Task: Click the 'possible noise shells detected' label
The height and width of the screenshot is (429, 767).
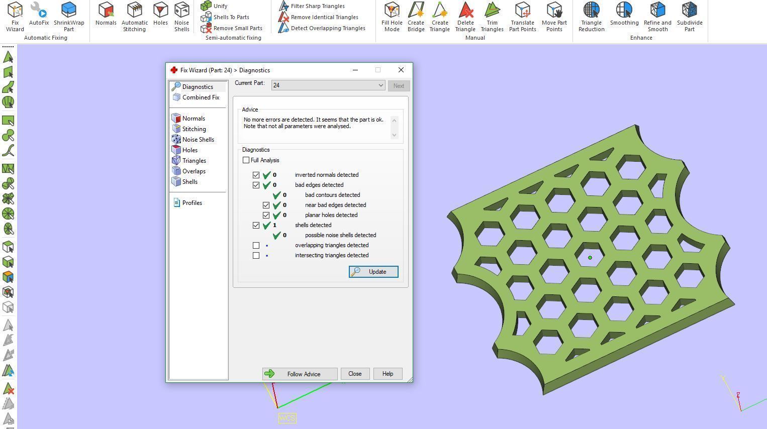Action: (340, 235)
